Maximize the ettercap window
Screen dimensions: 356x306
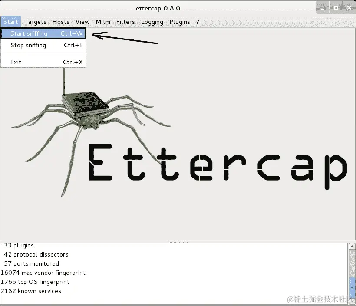[x=336, y=8]
